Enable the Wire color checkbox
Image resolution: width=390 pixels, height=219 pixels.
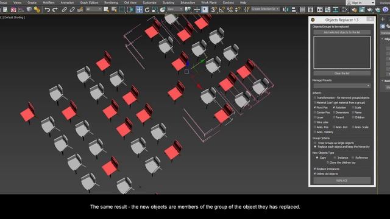pyautogui.click(x=315, y=122)
